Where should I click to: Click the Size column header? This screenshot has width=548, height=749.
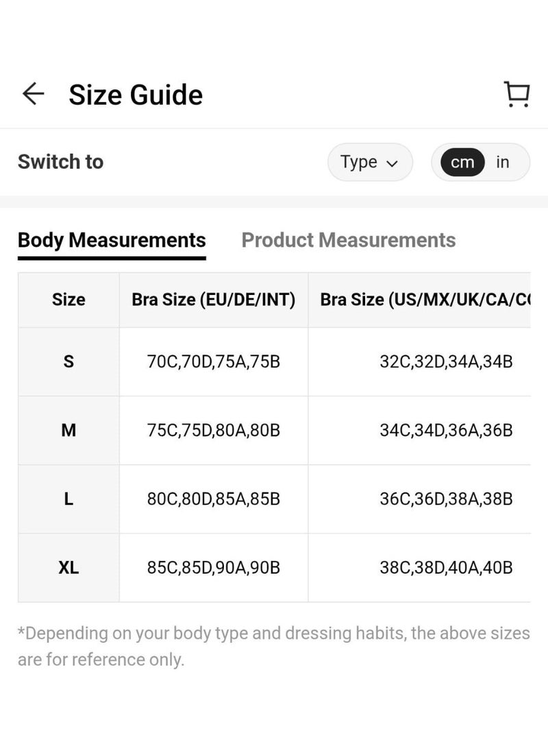pyautogui.click(x=68, y=300)
